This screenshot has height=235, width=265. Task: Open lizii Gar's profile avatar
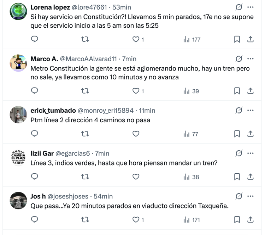coord(18,158)
